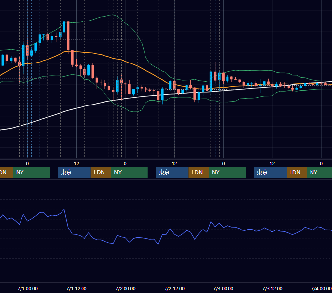
Task: Click the LDN session block for 7/3
Action: (x=297, y=172)
